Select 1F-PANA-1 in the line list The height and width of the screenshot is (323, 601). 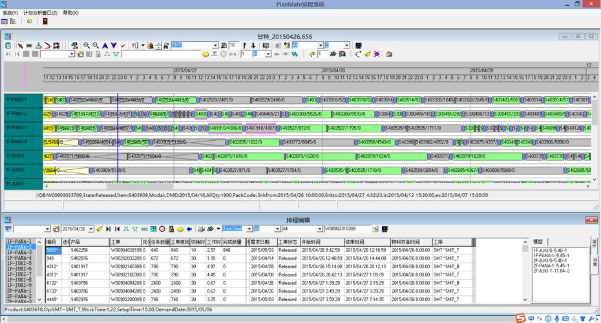point(19,242)
